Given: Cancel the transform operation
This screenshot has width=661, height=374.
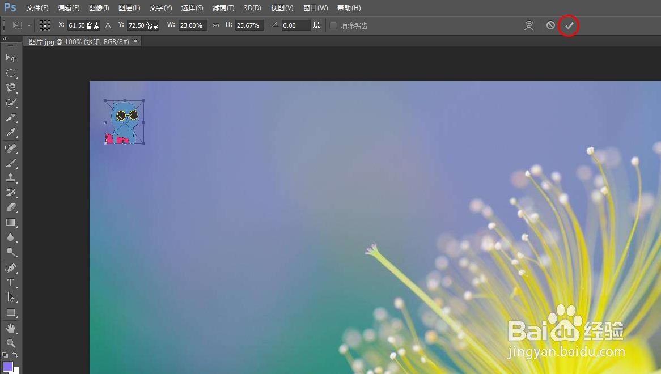Looking at the screenshot, I should pyautogui.click(x=550, y=25).
